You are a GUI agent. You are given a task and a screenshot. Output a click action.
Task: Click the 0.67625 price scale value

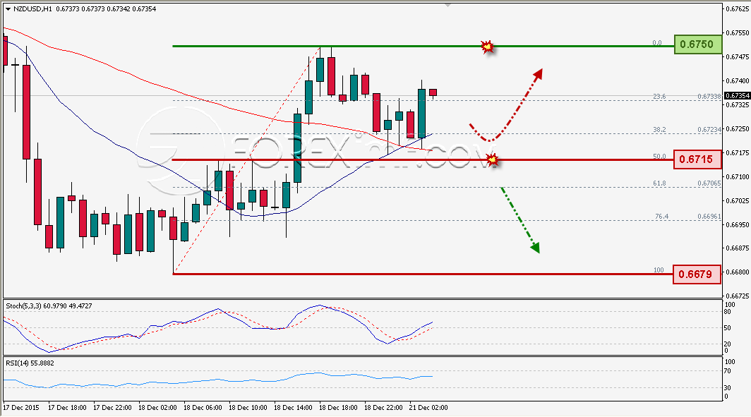(738, 9)
